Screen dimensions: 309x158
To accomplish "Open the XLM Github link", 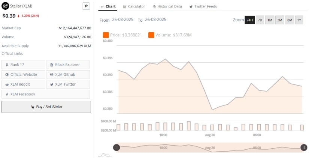I will [x=68, y=74].
